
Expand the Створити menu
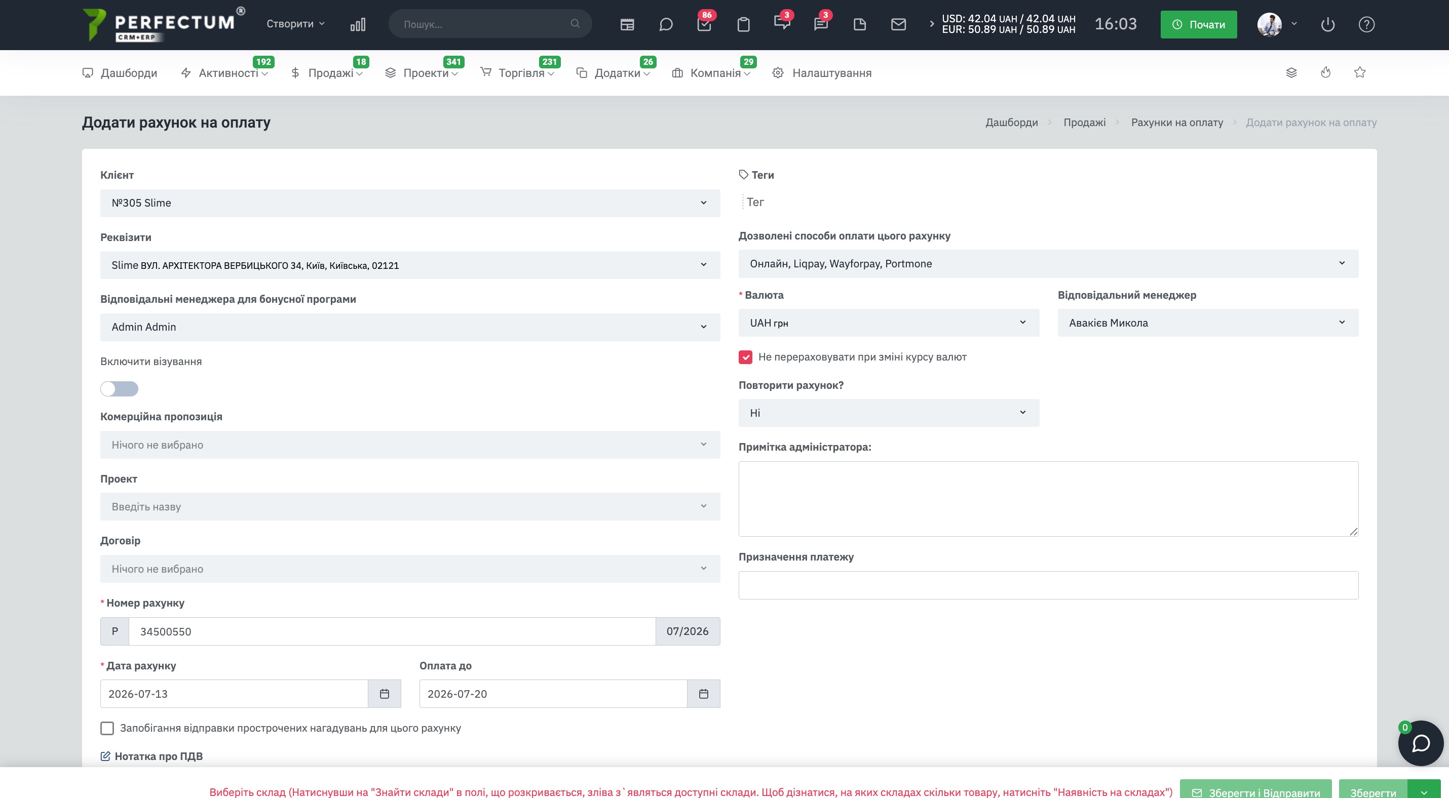coord(295,24)
